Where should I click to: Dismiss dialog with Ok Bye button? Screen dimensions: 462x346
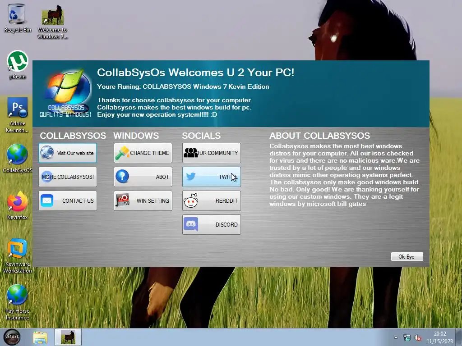[x=407, y=256]
